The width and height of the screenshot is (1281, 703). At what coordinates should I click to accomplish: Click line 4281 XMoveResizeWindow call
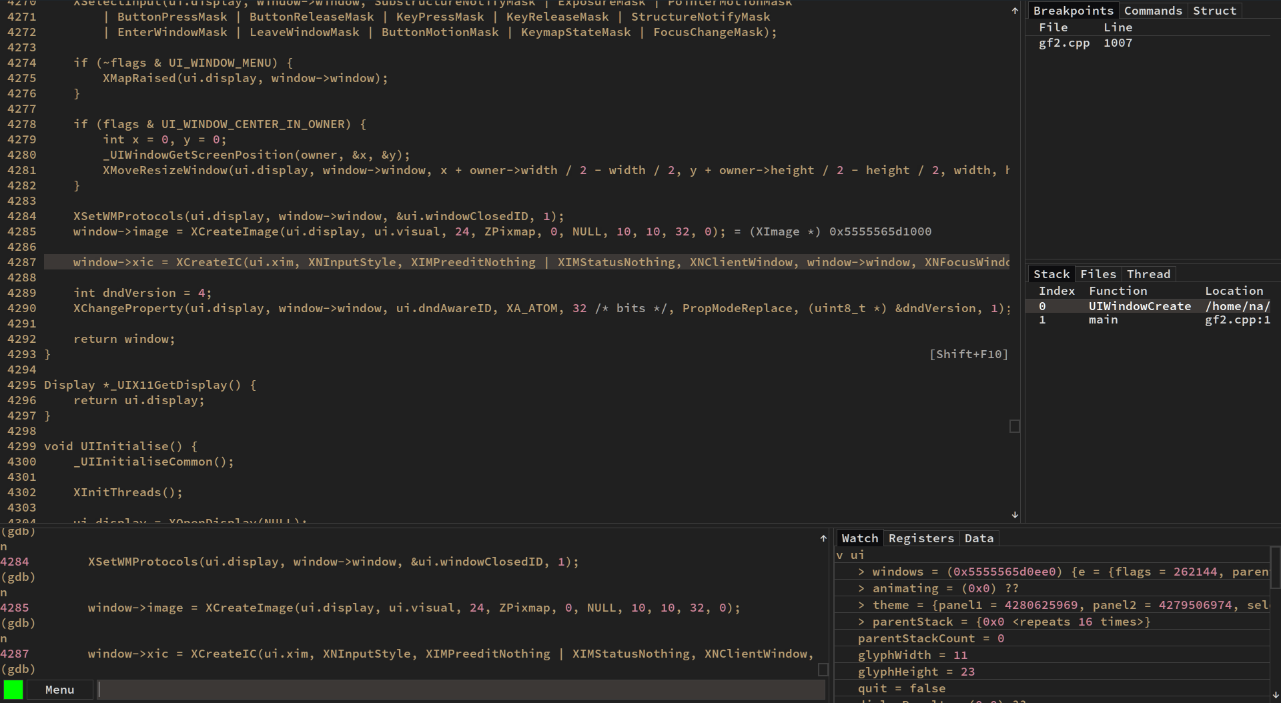[556, 170]
